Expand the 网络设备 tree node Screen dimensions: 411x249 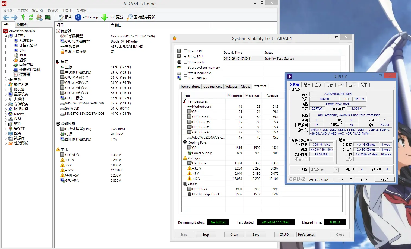6,109
